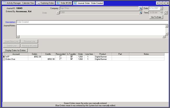Close the current tab with X
The image size is (170, 108).
pyautogui.click(x=168, y=3)
